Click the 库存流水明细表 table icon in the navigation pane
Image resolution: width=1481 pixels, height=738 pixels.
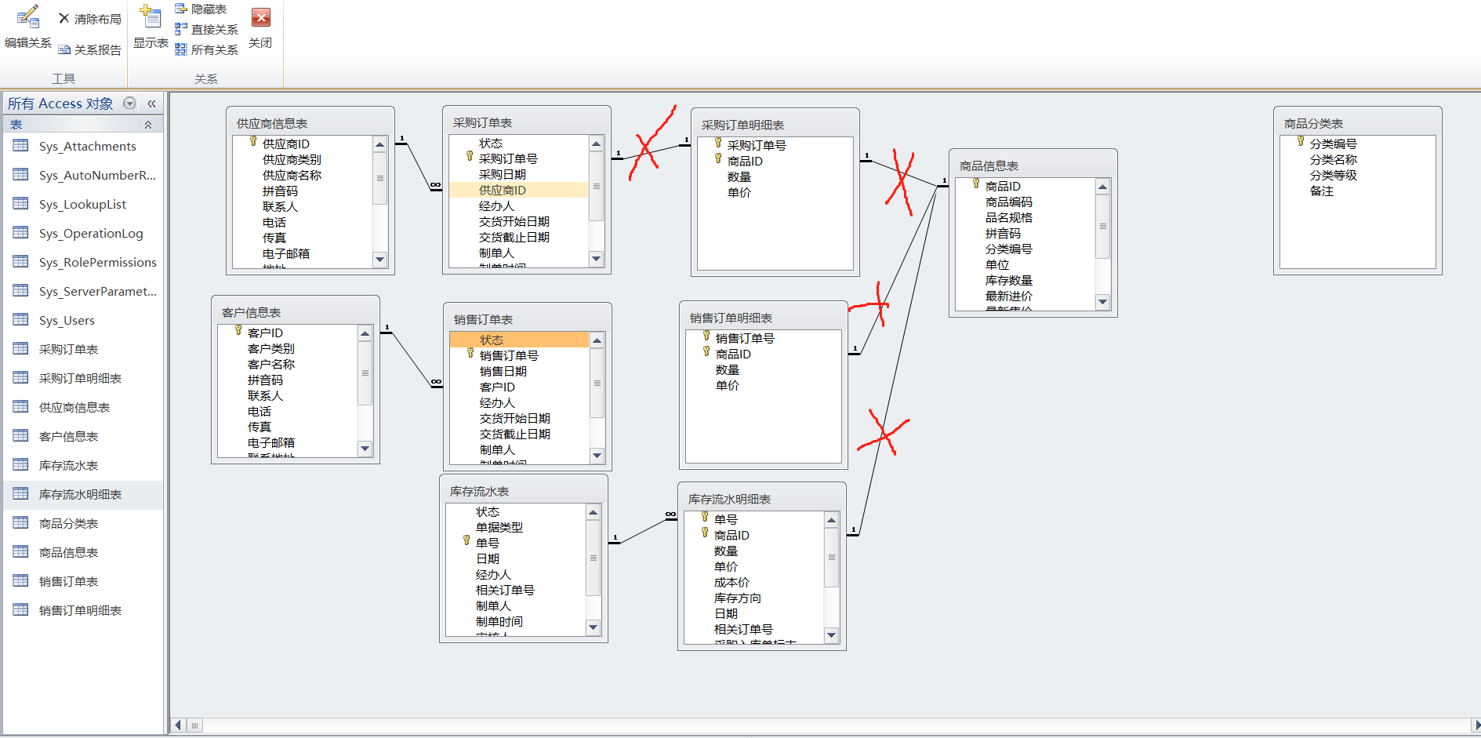21,494
